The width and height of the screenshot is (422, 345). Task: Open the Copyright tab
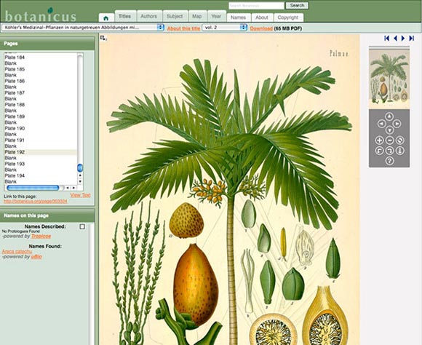click(x=288, y=17)
